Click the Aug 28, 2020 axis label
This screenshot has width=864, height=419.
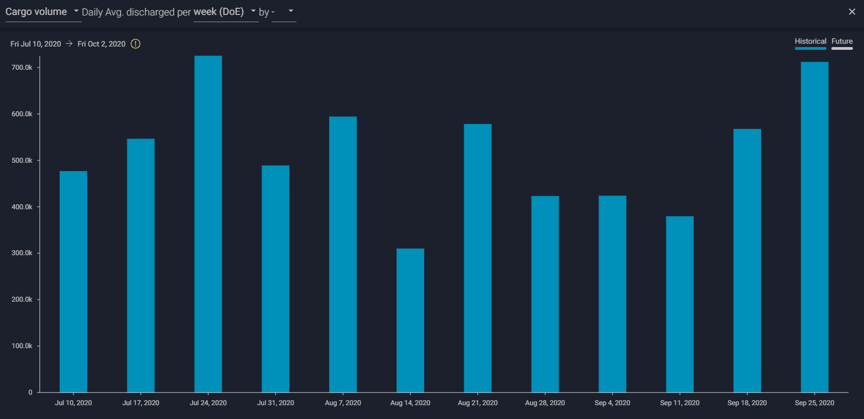coord(545,403)
